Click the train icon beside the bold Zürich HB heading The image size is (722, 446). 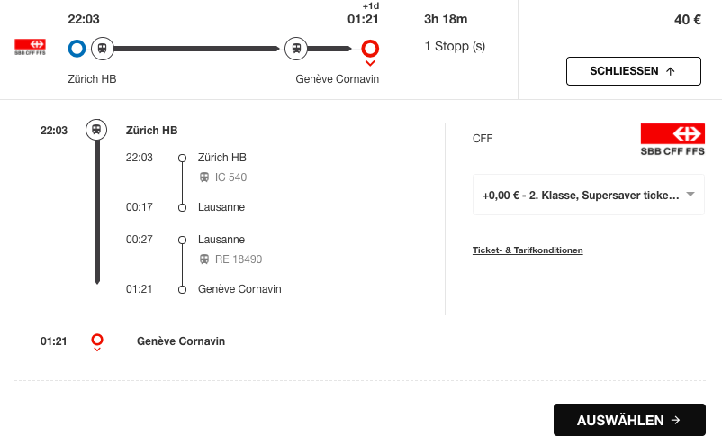[x=96, y=130]
